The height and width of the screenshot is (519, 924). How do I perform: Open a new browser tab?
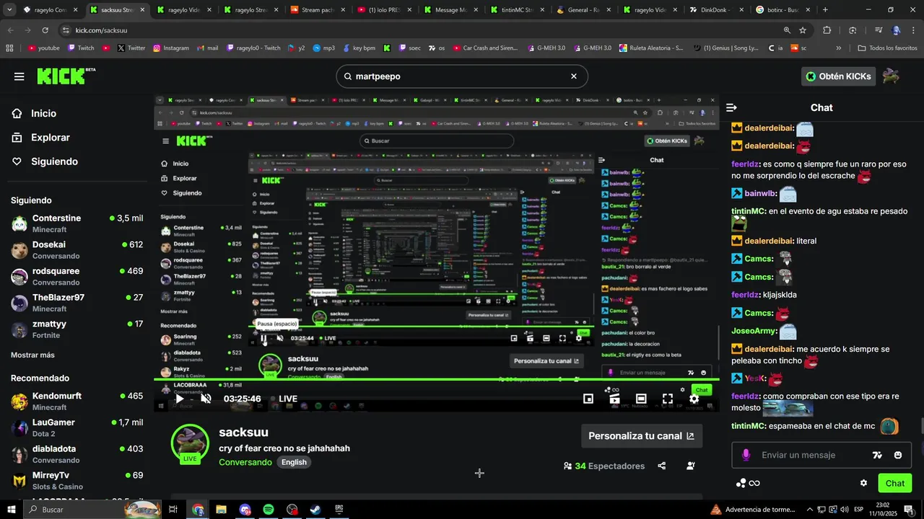825,10
